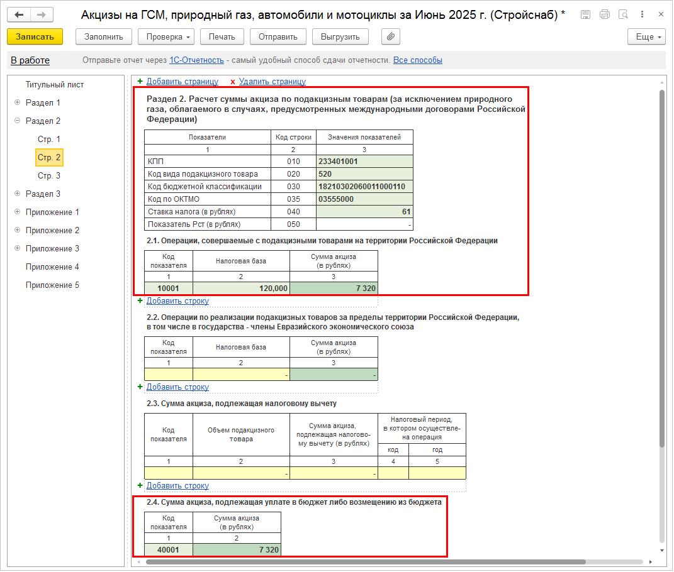This screenshot has width=674, height=572.
Task: Click the back navigation arrow
Action: click(20, 14)
